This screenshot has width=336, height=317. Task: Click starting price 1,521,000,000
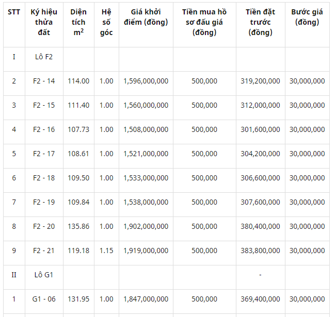146,154
